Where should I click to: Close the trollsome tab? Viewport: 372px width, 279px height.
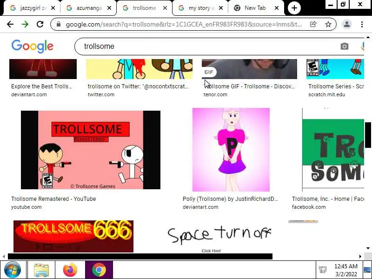click(165, 8)
